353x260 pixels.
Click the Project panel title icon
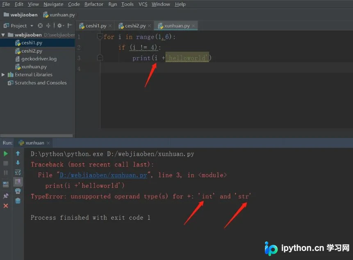pos(6,26)
